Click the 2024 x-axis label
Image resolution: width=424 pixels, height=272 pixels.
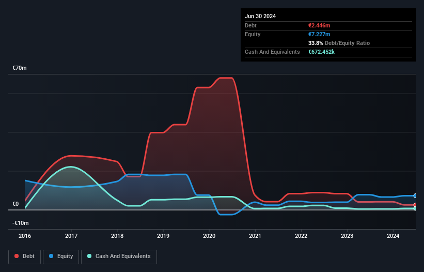(393, 236)
